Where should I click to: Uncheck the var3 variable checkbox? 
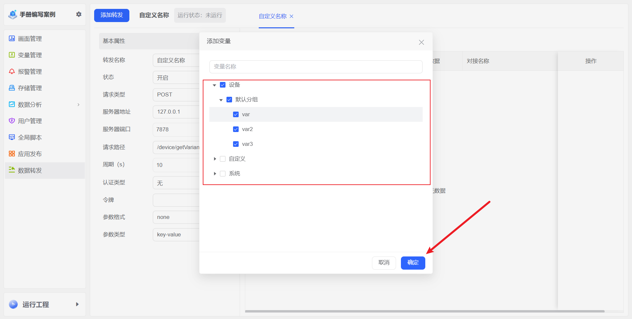tap(236, 144)
